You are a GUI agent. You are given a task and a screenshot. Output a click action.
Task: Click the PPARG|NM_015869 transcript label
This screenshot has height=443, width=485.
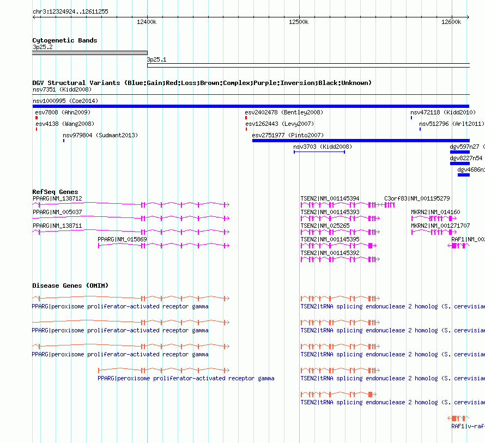(122, 239)
